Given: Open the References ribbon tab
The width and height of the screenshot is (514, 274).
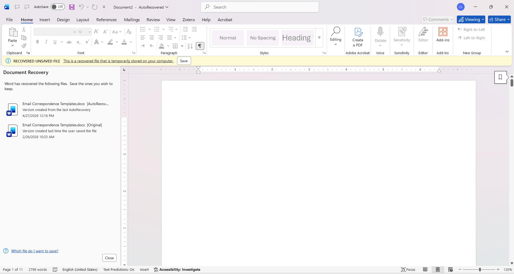Looking at the screenshot, I should [x=107, y=20].
